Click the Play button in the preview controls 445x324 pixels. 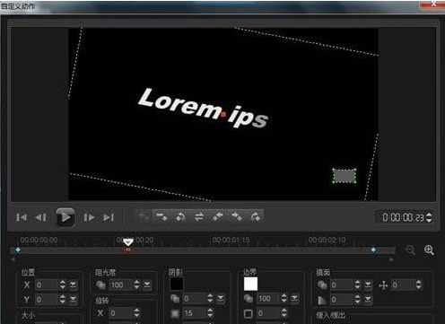coord(65,217)
